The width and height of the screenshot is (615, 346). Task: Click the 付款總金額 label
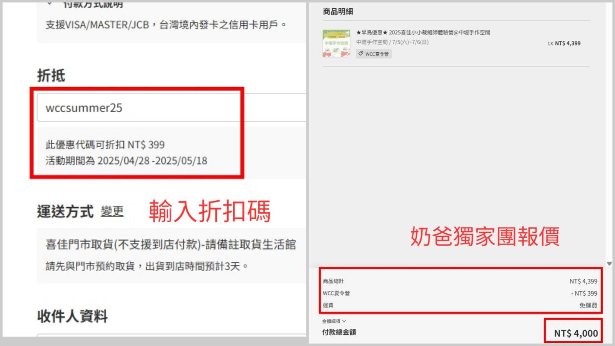[x=339, y=332]
